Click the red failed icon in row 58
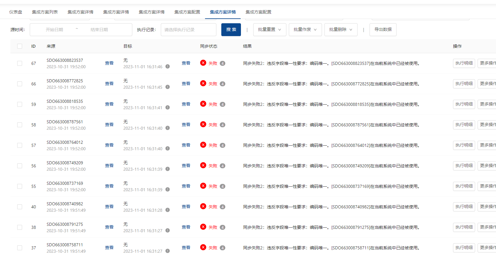Image resolution: width=496 pixels, height=257 pixels. (203, 124)
